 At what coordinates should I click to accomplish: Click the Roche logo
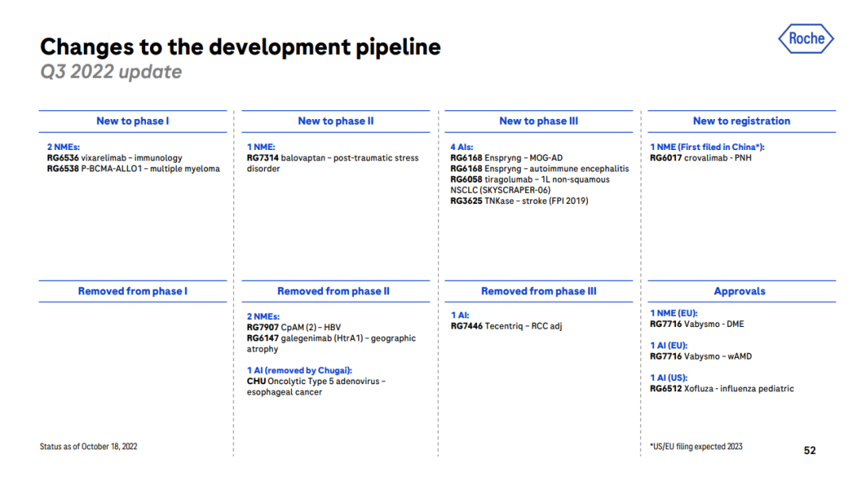(x=805, y=39)
